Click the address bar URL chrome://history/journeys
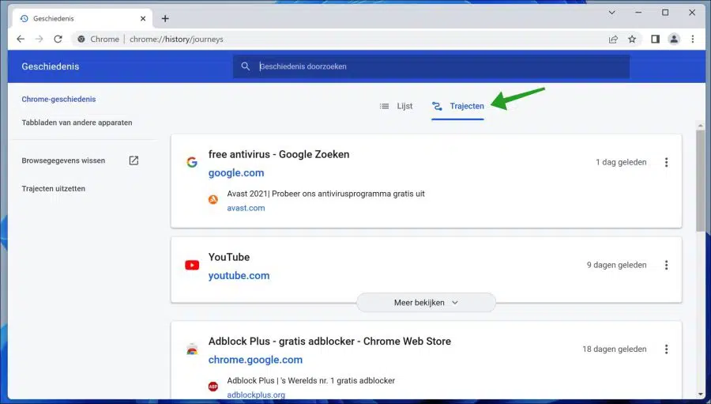Image resolution: width=711 pixels, height=404 pixels. pyautogui.click(x=176, y=40)
